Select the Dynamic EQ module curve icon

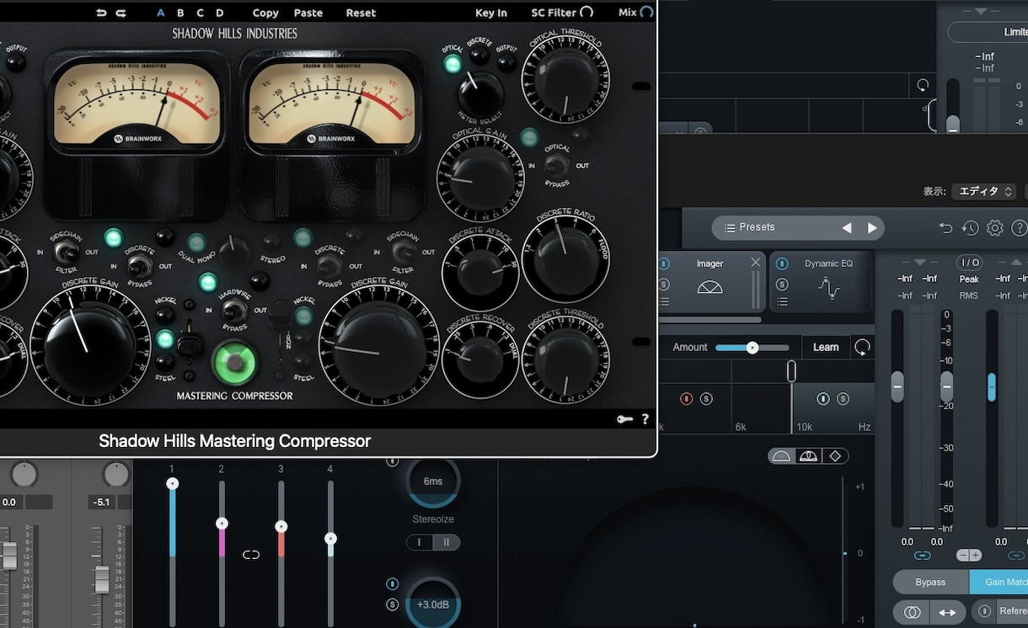828,289
